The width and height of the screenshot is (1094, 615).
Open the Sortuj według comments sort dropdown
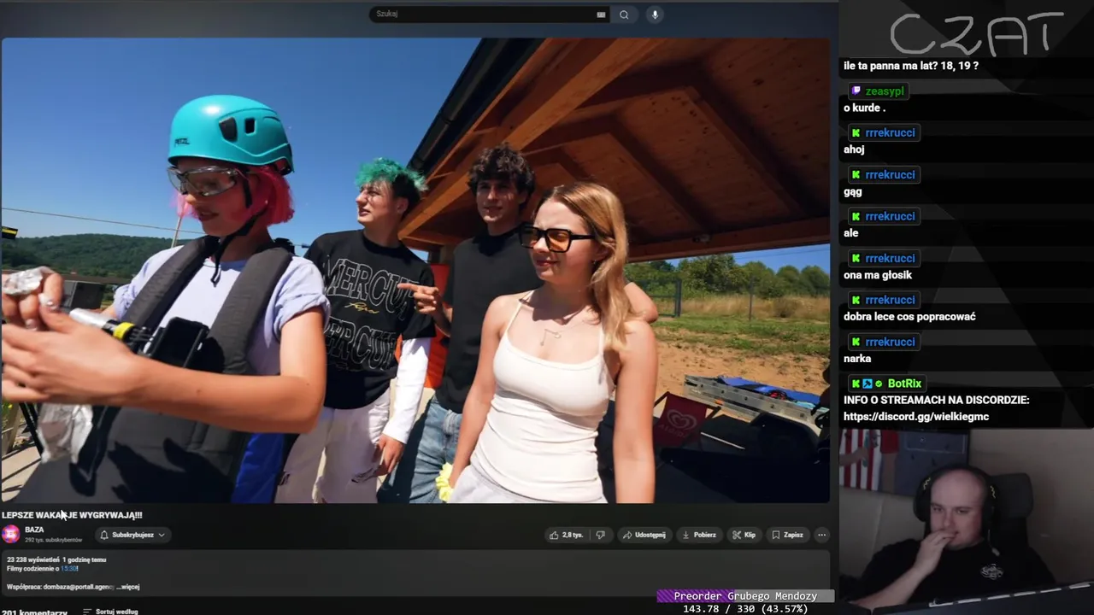(x=110, y=612)
